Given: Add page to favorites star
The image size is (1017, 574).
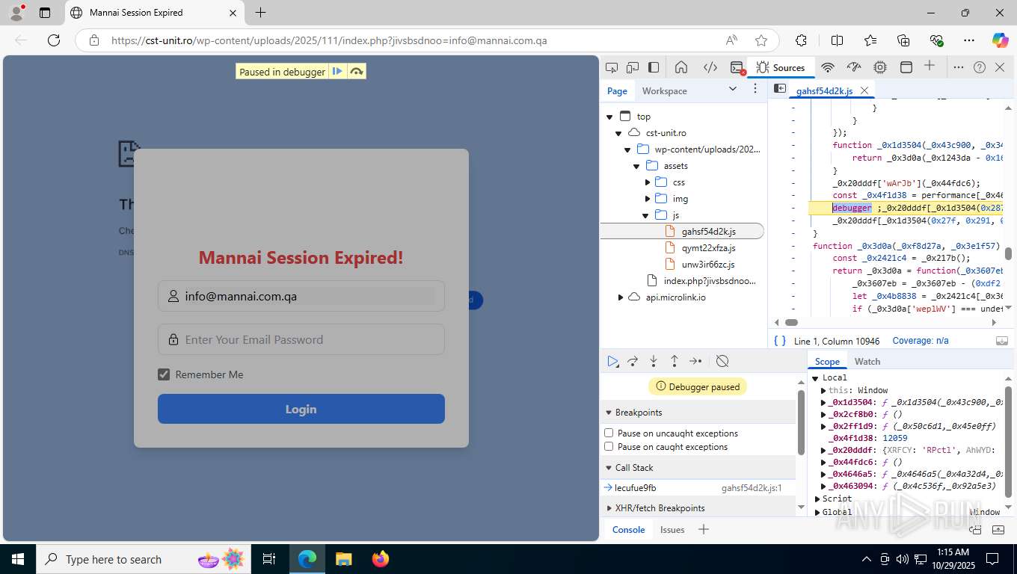Looking at the screenshot, I should point(761,40).
